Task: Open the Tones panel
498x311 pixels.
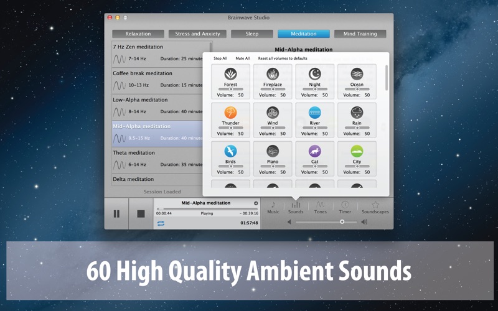Action: coord(320,207)
